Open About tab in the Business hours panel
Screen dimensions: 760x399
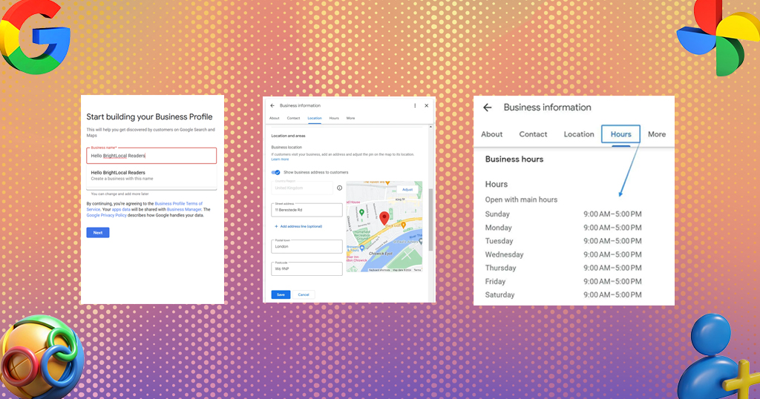click(491, 134)
